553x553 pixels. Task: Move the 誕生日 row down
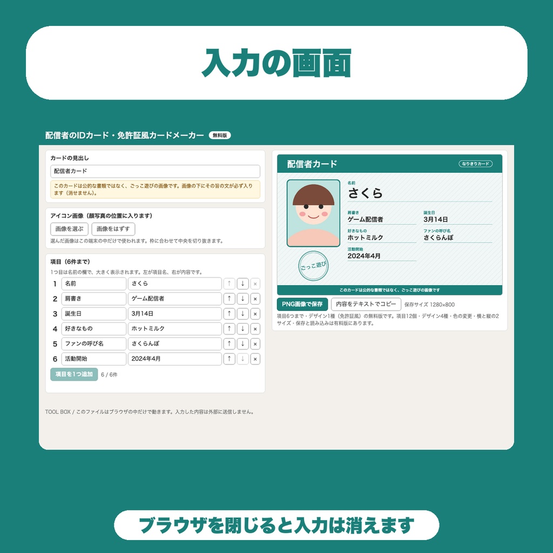coord(242,314)
